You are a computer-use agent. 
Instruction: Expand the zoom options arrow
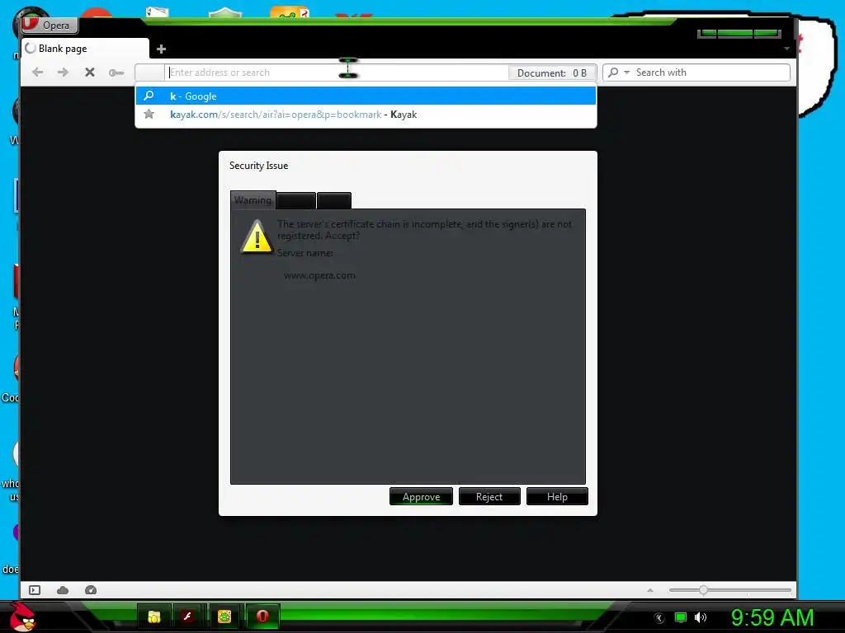[650, 590]
